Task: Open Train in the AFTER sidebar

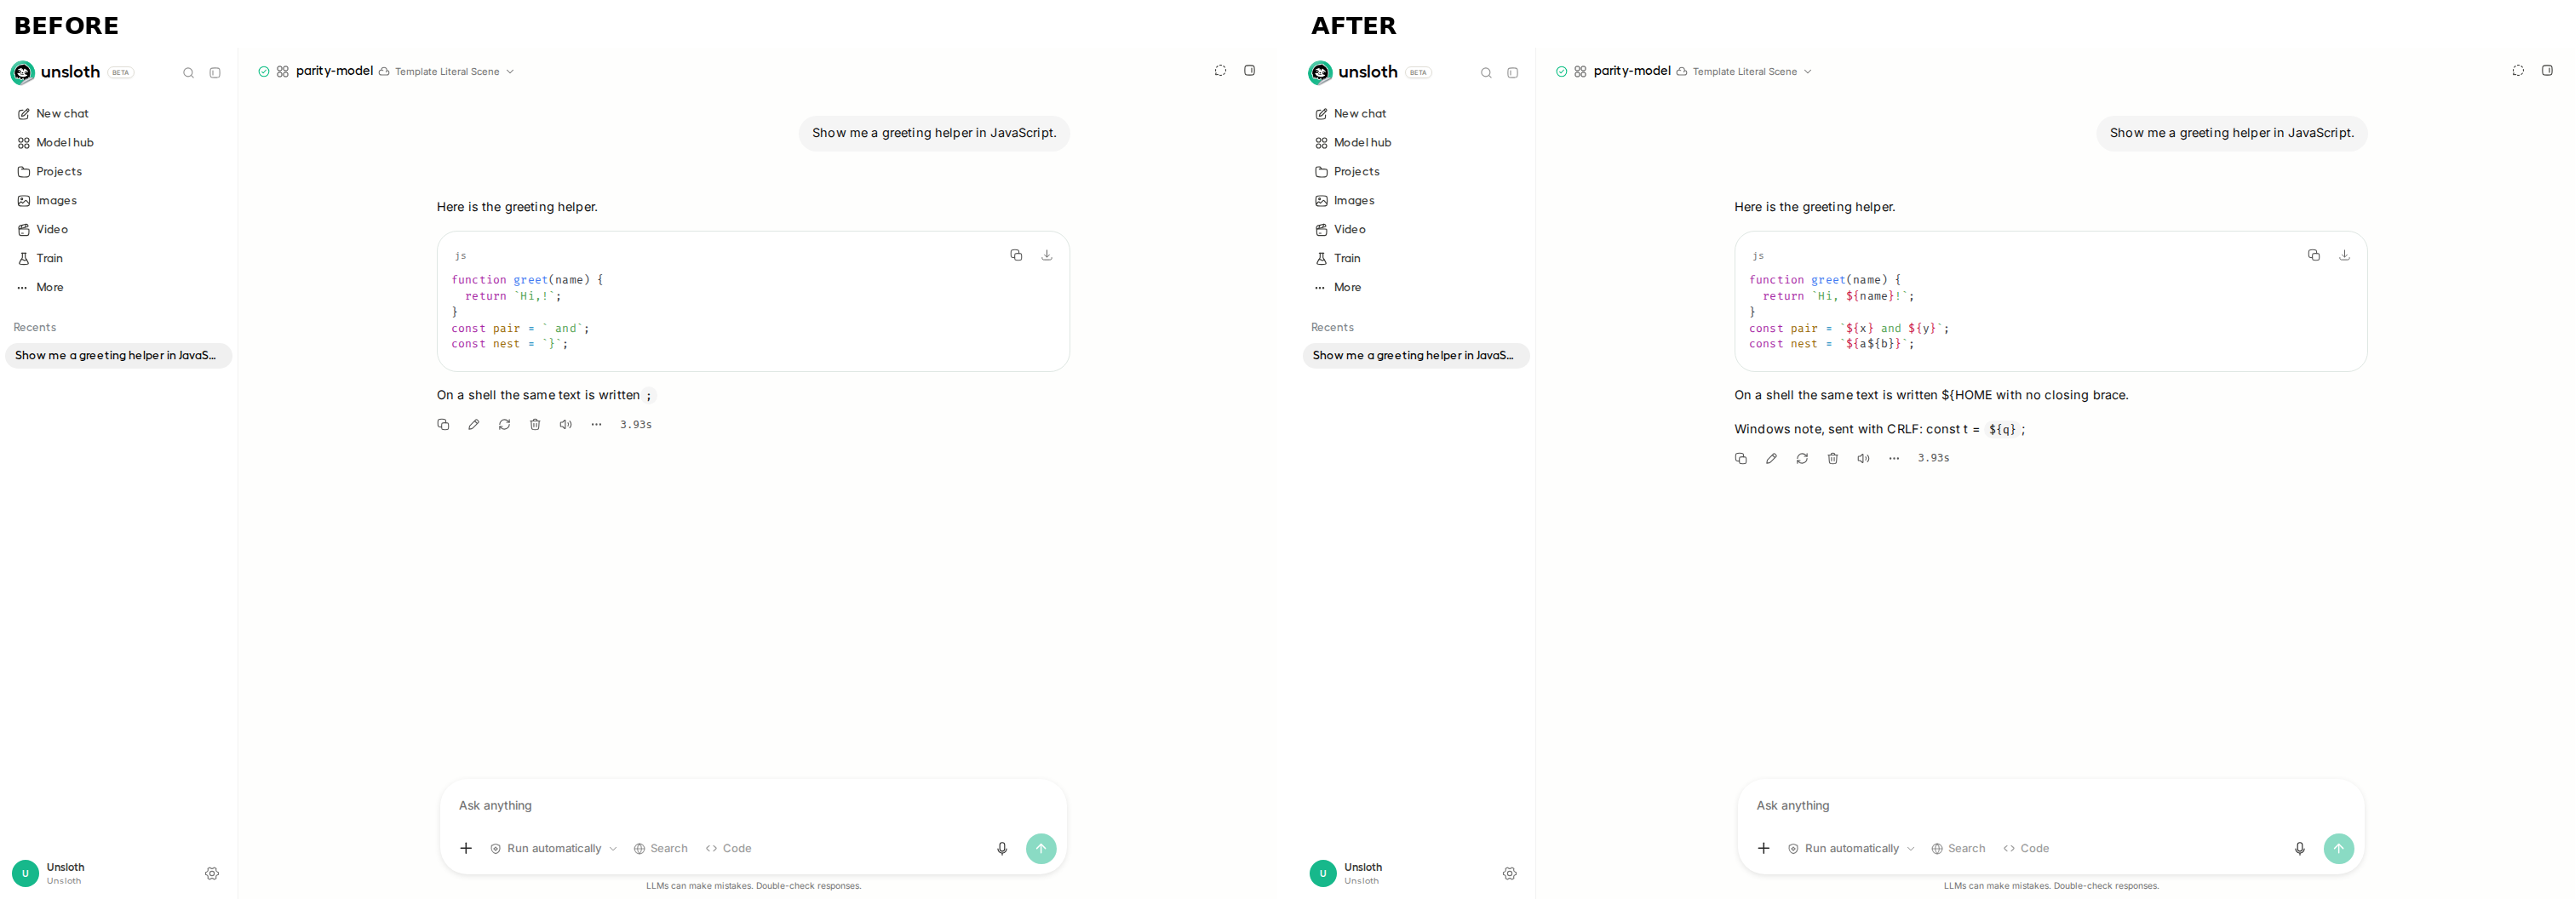Action: [1416, 259]
